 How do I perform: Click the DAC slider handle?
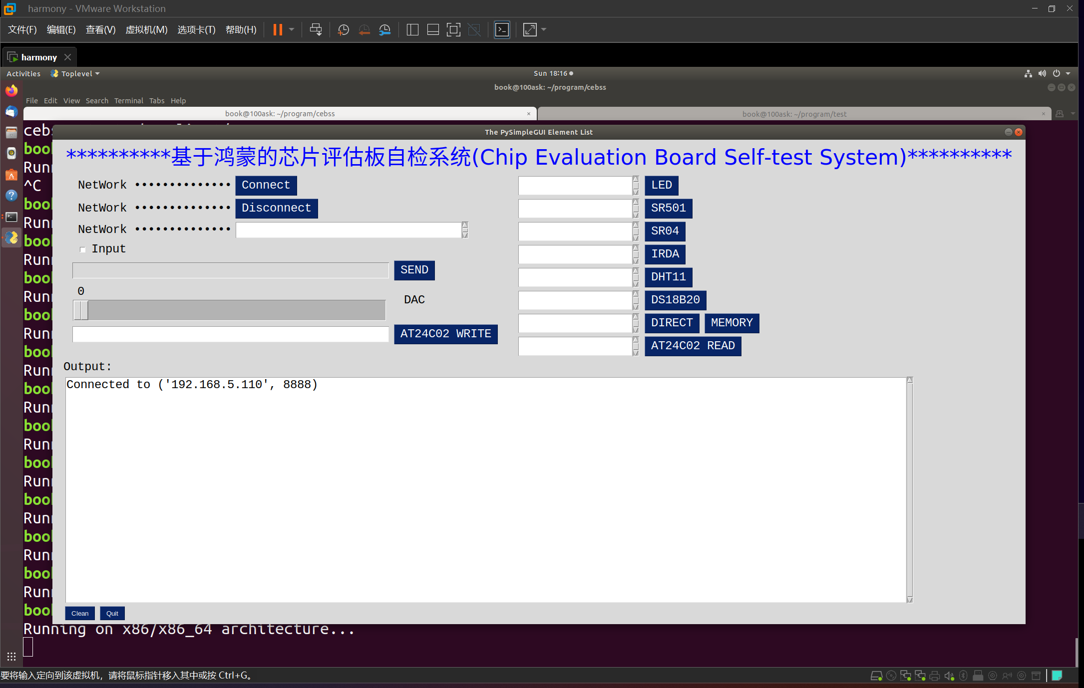point(81,310)
